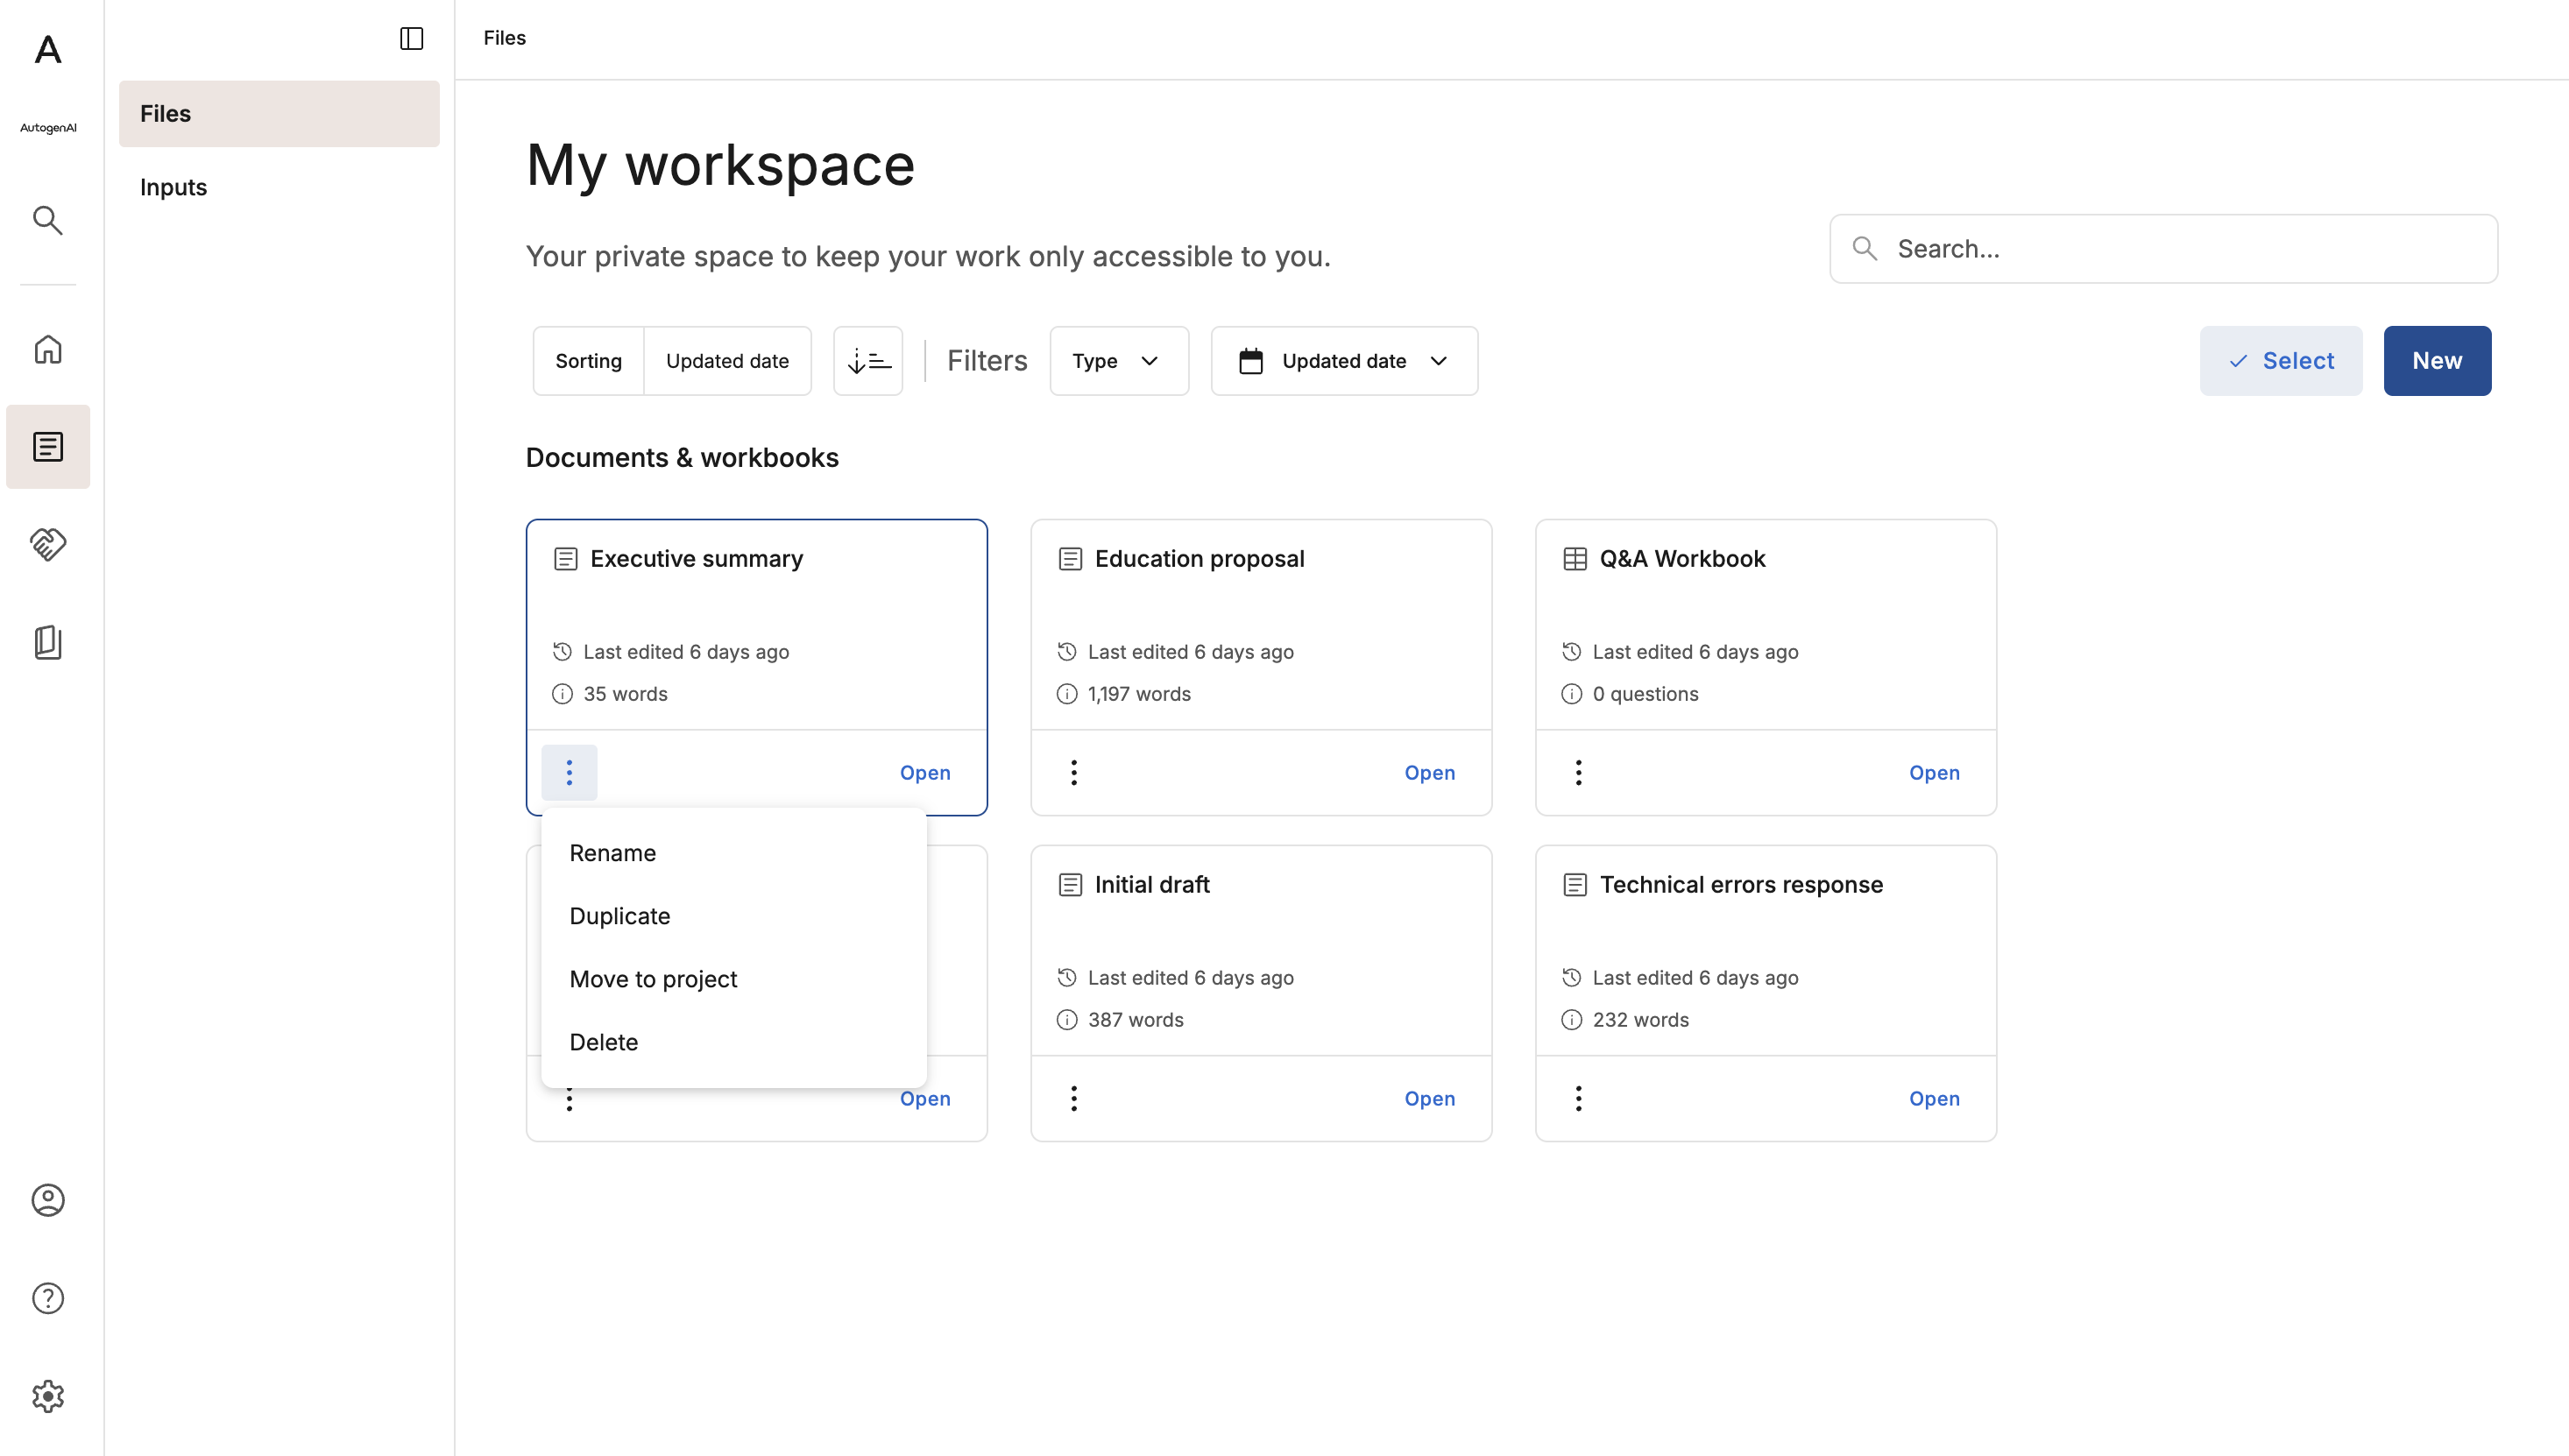
Task: Open search from the left rail
Action: (x=48, y=220)
